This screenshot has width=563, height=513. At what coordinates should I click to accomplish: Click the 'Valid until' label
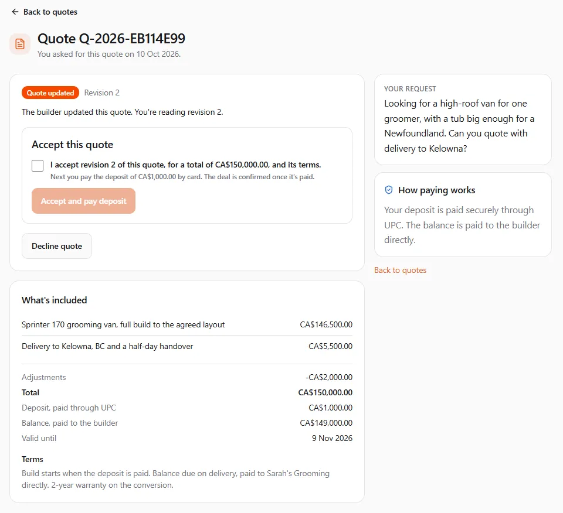(x=39, y=439)
